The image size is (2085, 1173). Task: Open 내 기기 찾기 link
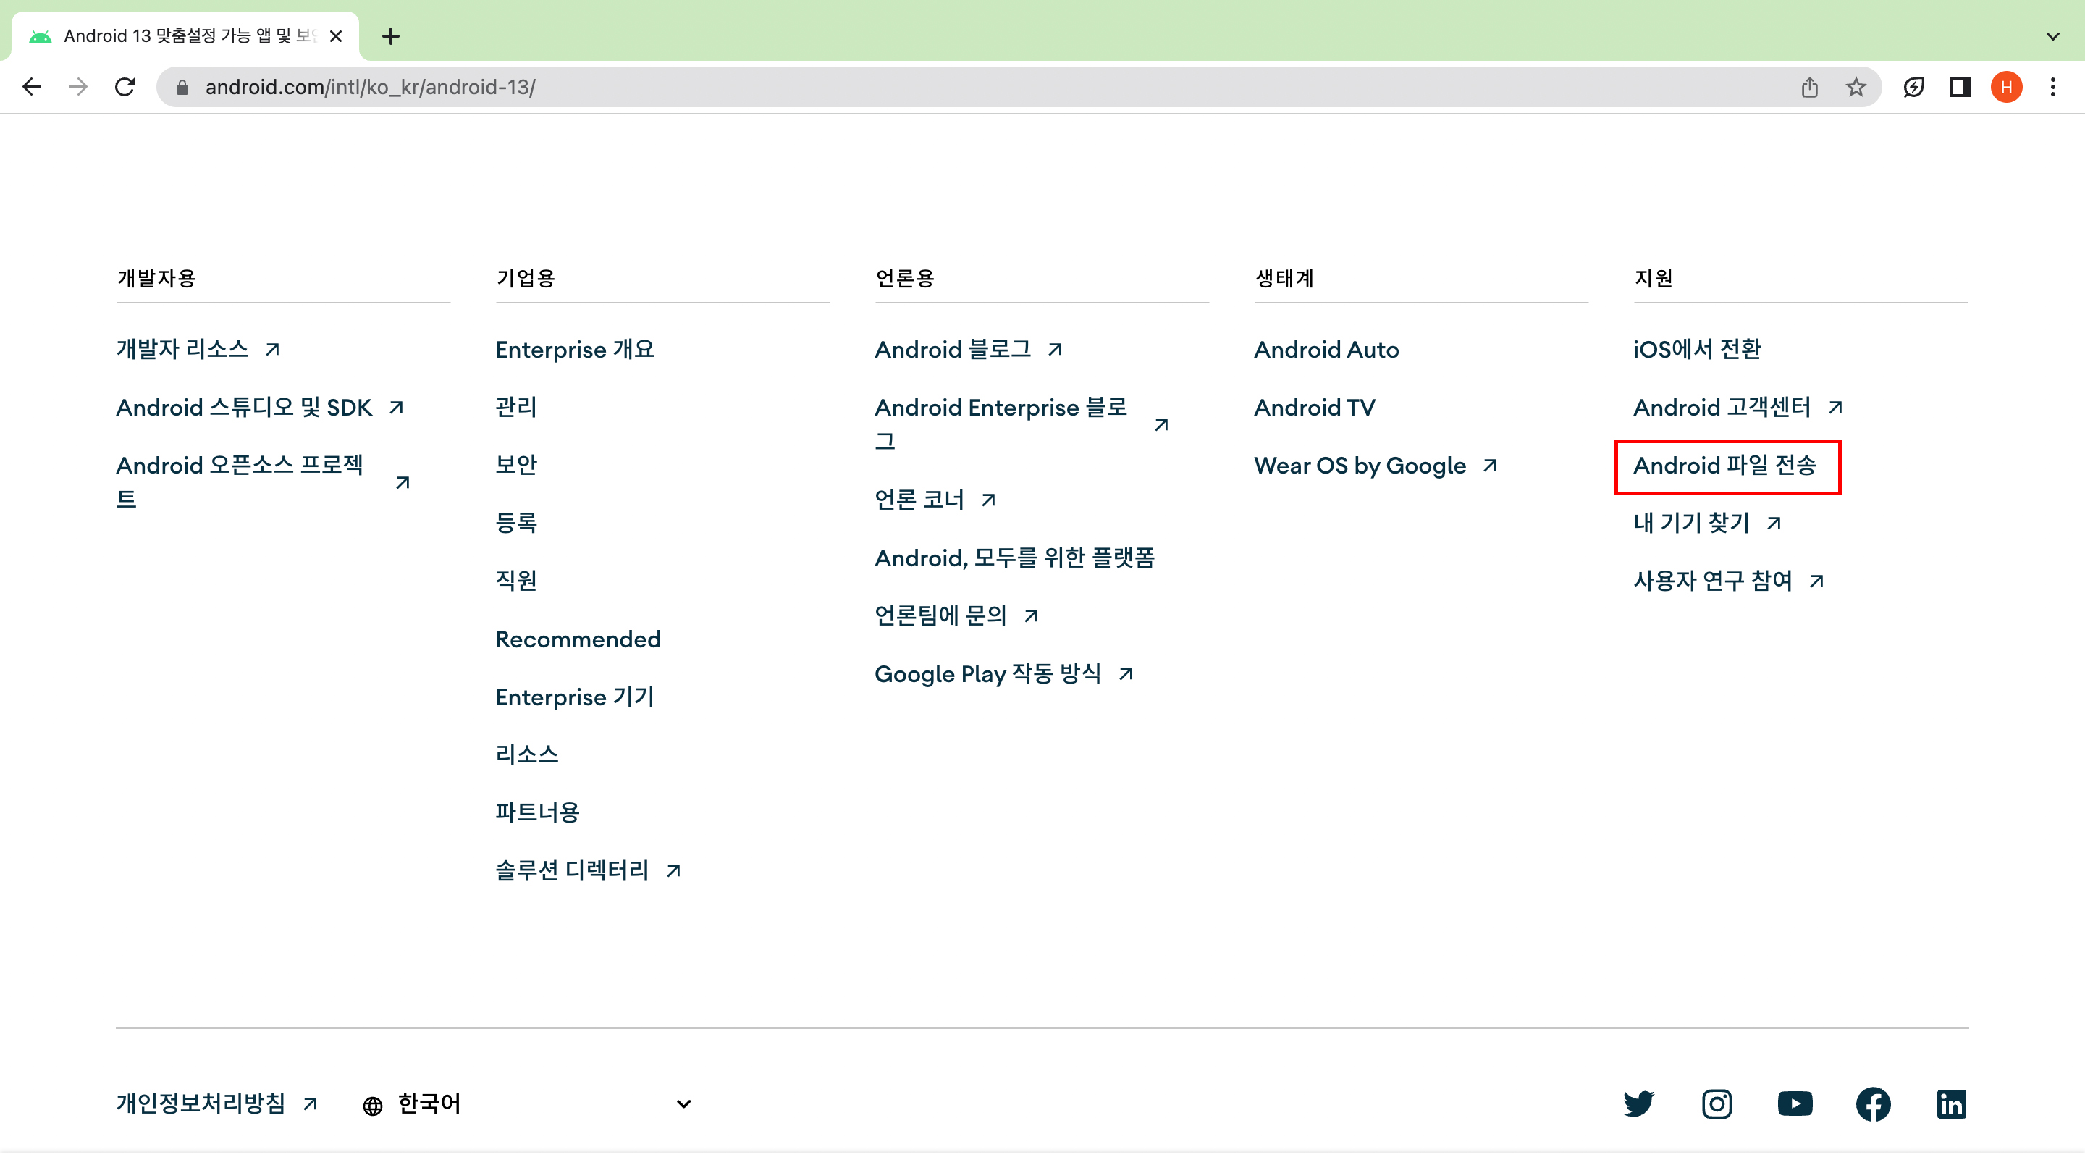click(1707, 523)
